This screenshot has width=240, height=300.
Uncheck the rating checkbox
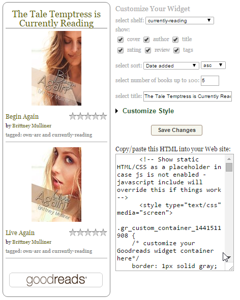[121, 50]
